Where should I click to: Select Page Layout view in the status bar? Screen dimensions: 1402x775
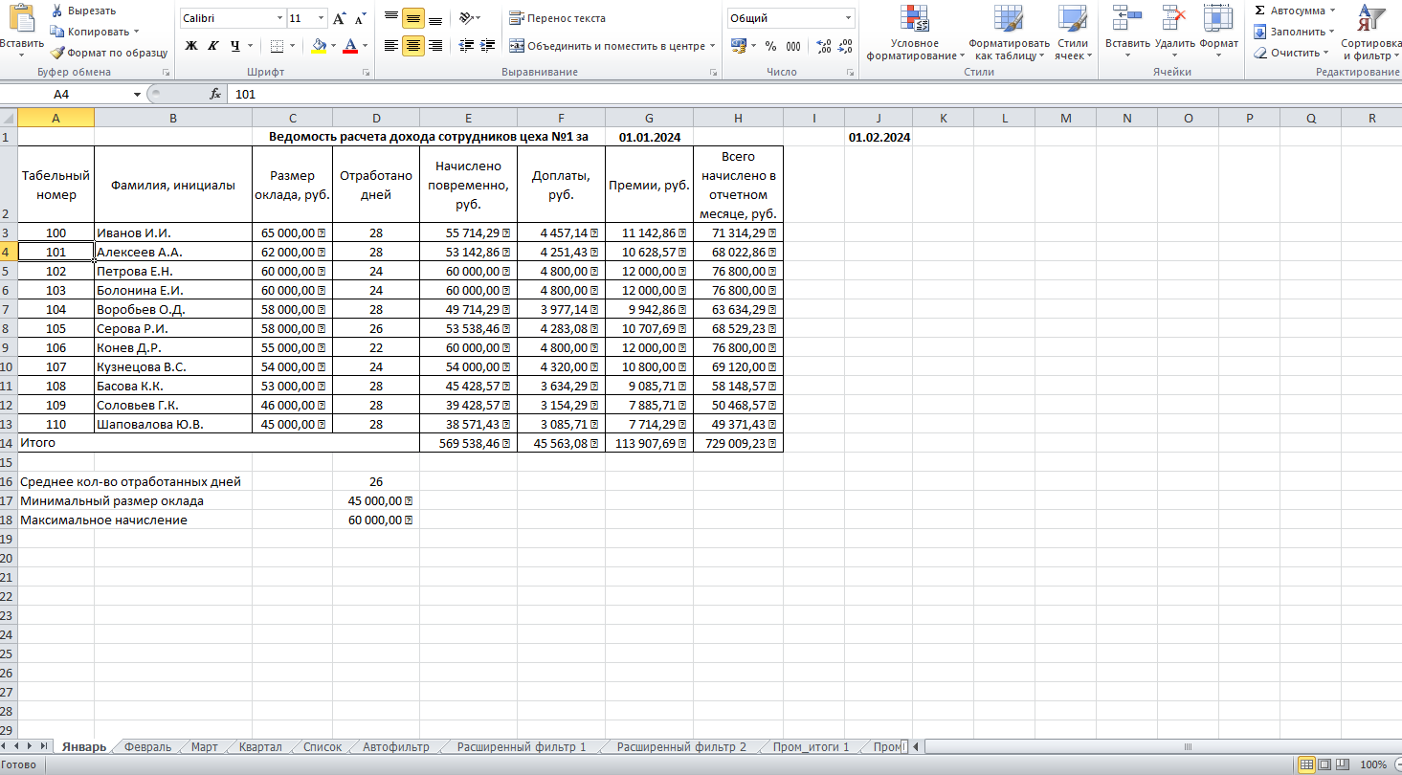(x=1325, y=764)
